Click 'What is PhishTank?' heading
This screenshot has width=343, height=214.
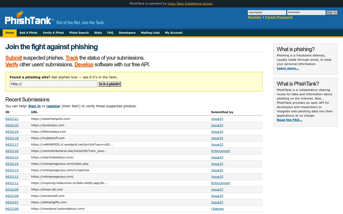tap(298, 84)
